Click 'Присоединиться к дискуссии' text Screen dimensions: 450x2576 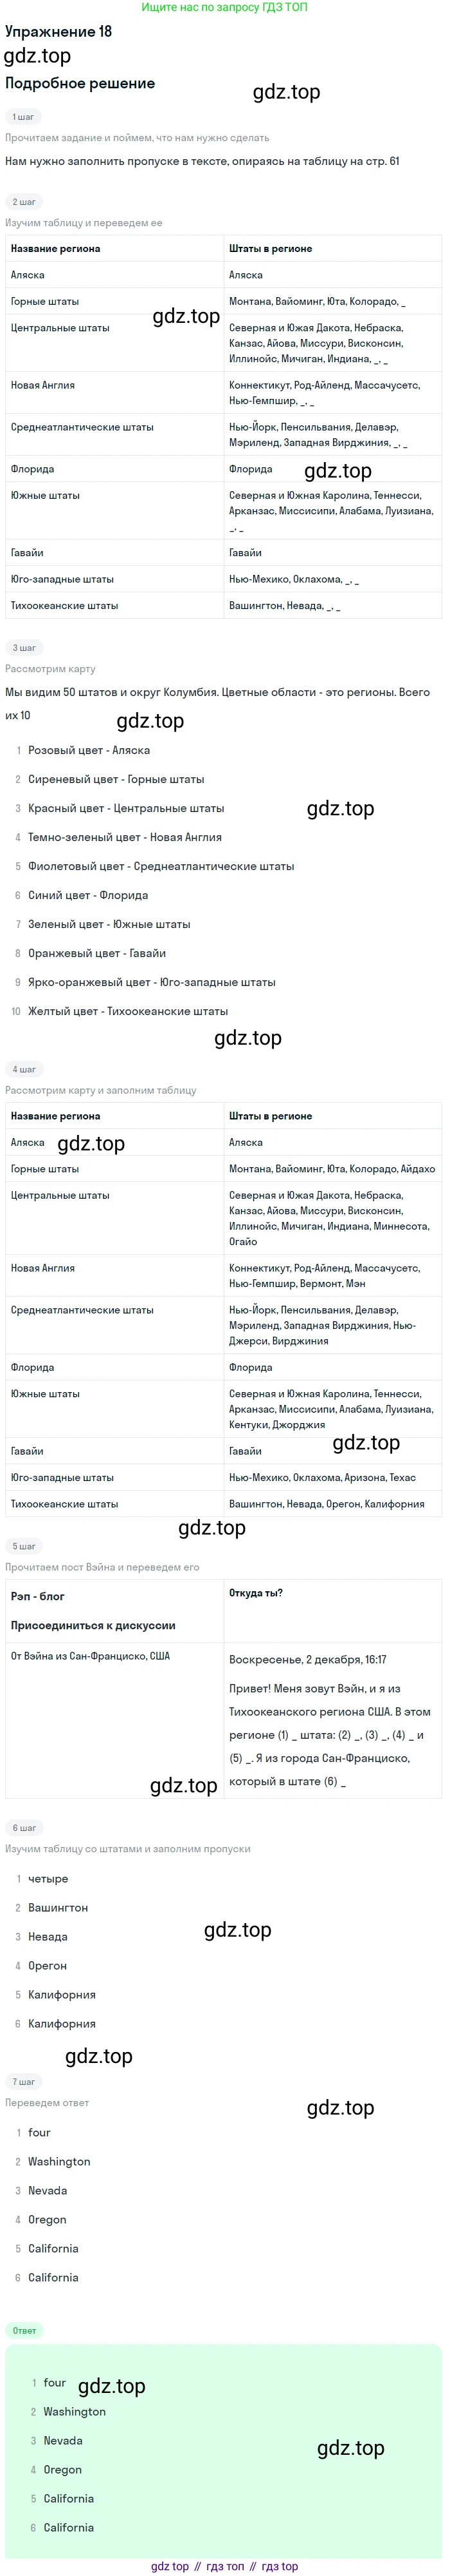click(x=93, y=1626)
